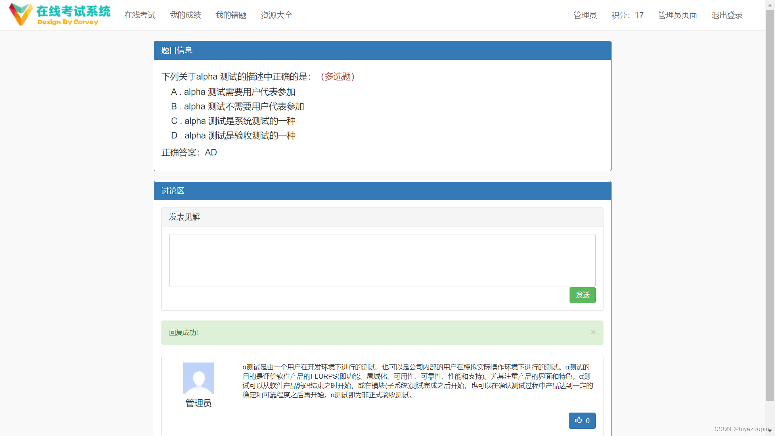This screenshot has height=436, width=775.
Task: Click the 在线考试系统 logo icon
Action: (x=21, y=14)
